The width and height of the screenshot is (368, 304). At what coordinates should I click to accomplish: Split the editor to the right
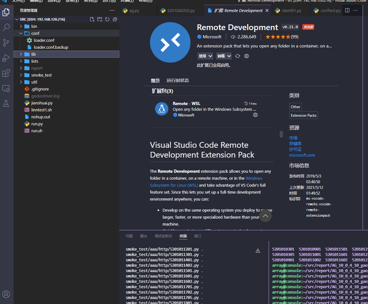(x=347, y=10)
